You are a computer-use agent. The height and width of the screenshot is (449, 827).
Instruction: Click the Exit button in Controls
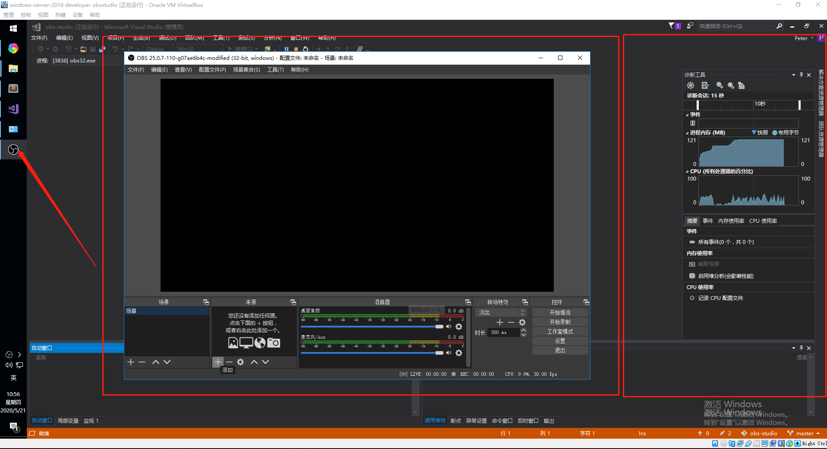pos(560,350)
